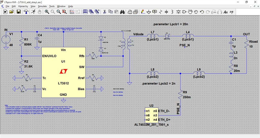Open the Tools menu
Image resolution: width=260 pixels, height=138 pixels.
52,6
